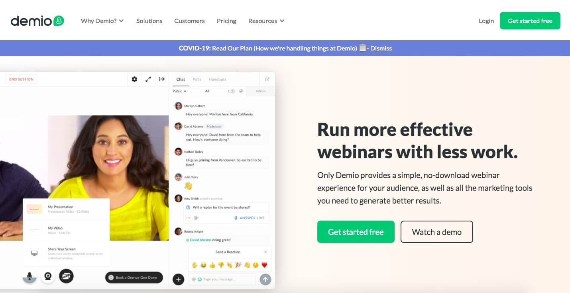Screen dimensions: 570x293
Task: Select the All chat filter
Action: [207, 91]
